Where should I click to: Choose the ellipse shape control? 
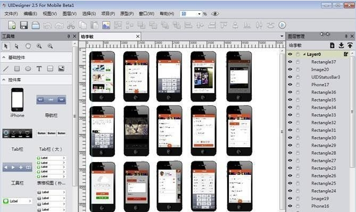28,69
